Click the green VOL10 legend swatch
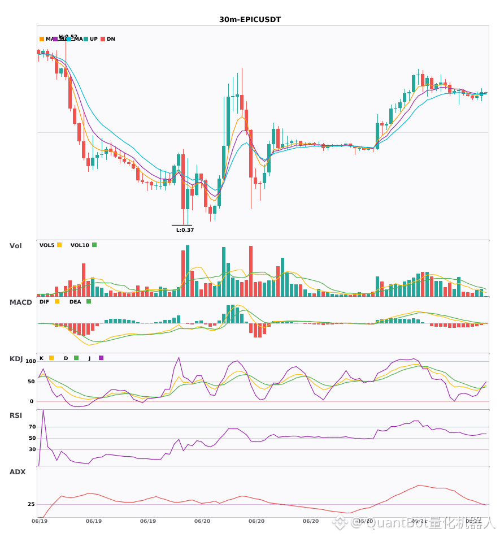Image resolution: width=500 pixels, height=537 pixels. [94, 245]
